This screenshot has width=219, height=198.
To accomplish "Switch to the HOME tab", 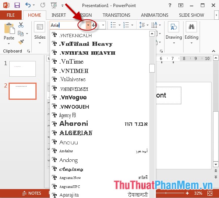I will 34,15.
